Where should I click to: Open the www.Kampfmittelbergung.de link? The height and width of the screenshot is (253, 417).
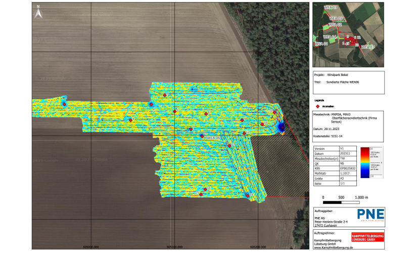point(334,247)
